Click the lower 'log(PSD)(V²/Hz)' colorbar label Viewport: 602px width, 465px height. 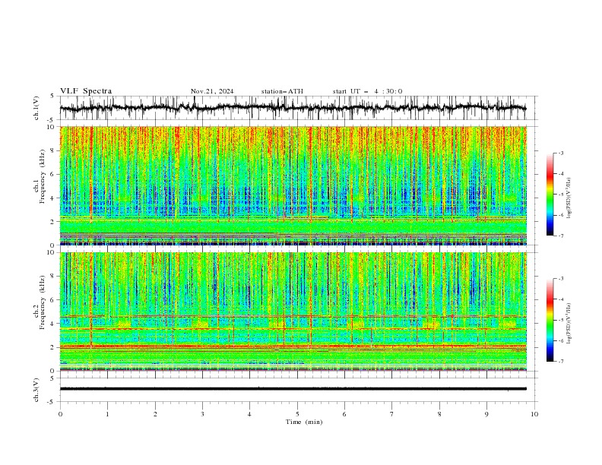[x=569, y=322]
